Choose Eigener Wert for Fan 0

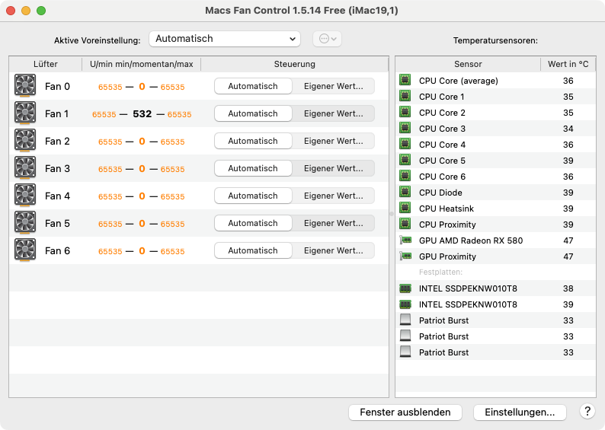pos(334,86)
